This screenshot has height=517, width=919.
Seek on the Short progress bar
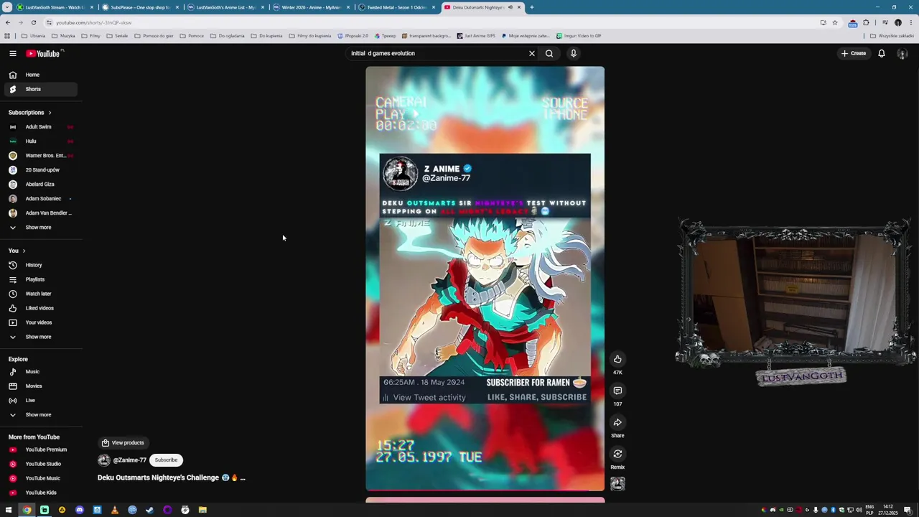tap(485, 490)
